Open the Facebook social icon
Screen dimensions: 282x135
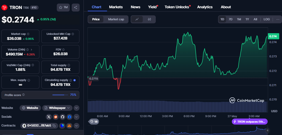(x=69, y=117)
